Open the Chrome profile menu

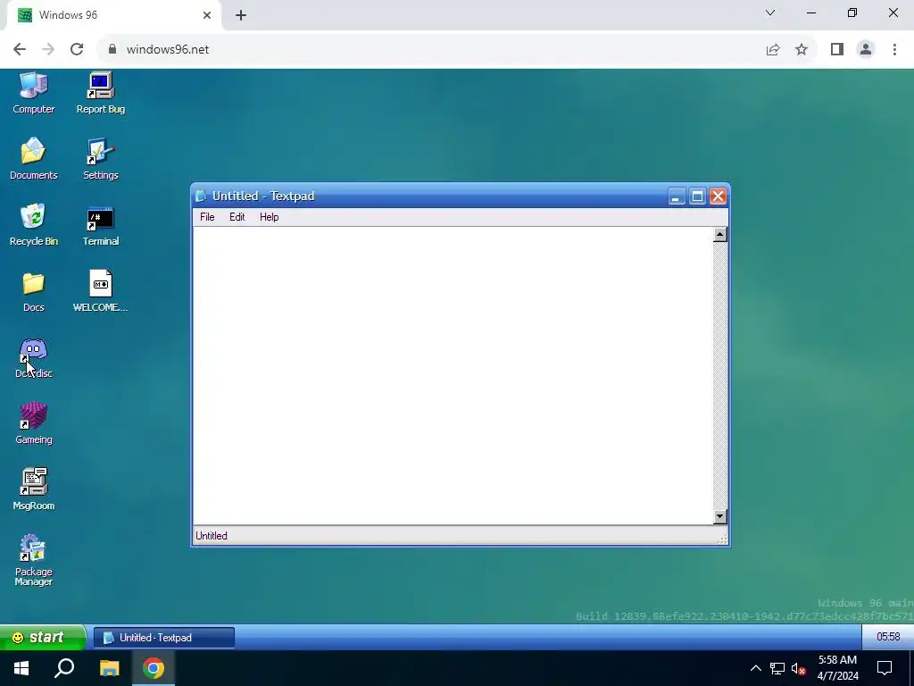coord(866,50)
